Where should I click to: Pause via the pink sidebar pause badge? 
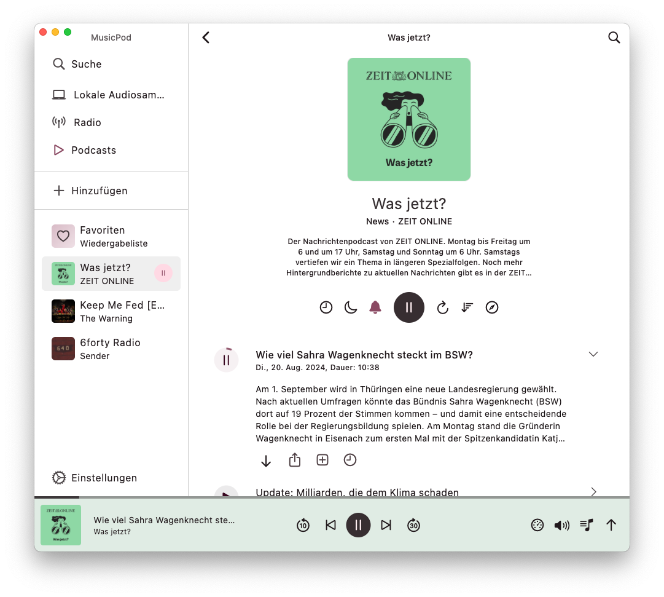click(163, 273)
